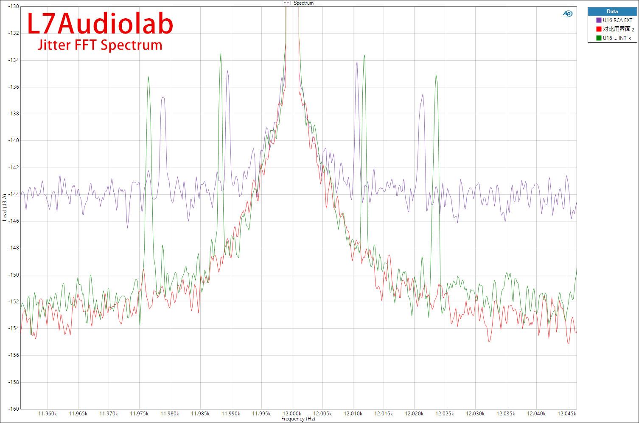Click the 12.000k frequency tick label
639x423 pixels.
coord(292,413)
